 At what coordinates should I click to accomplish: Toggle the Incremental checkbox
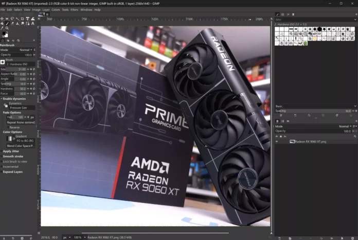pos(10,166)
